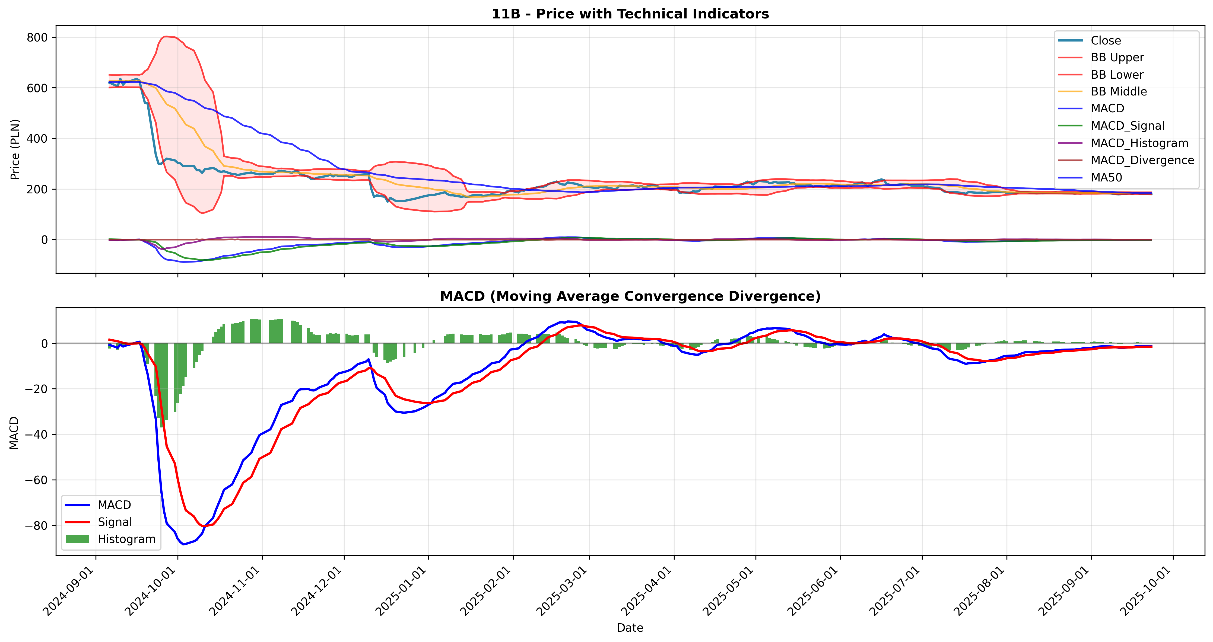Click the "−20" MACD axis tick label
Screen dimensions: 1213x642
[37, 389]
